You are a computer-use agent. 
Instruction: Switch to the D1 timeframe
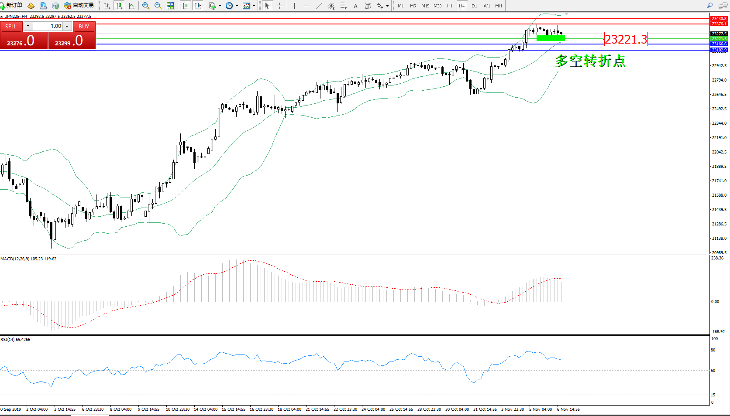[474, 6]
